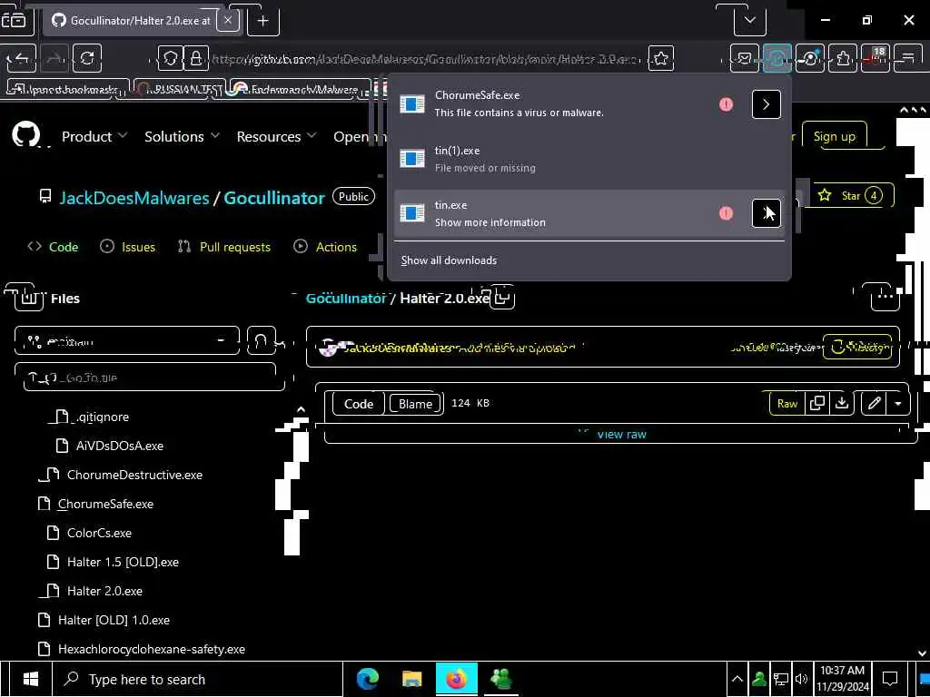Download raw file icon
The image size is (930, 697).
(x=842, y=403)
